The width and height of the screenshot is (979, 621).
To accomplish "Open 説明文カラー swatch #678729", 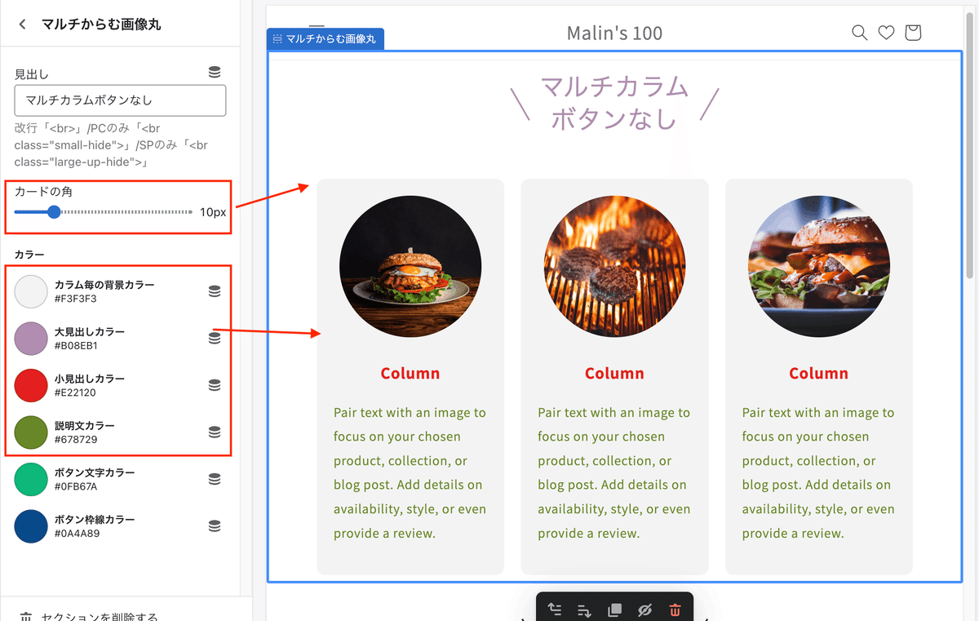I will [31, 432].
